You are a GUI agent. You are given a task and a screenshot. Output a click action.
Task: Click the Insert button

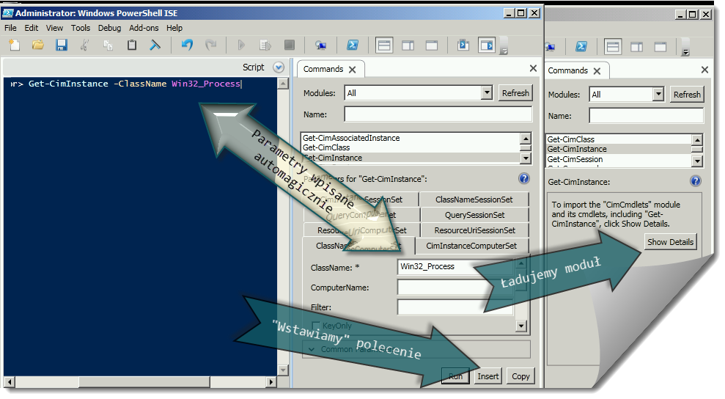(488, 376)
